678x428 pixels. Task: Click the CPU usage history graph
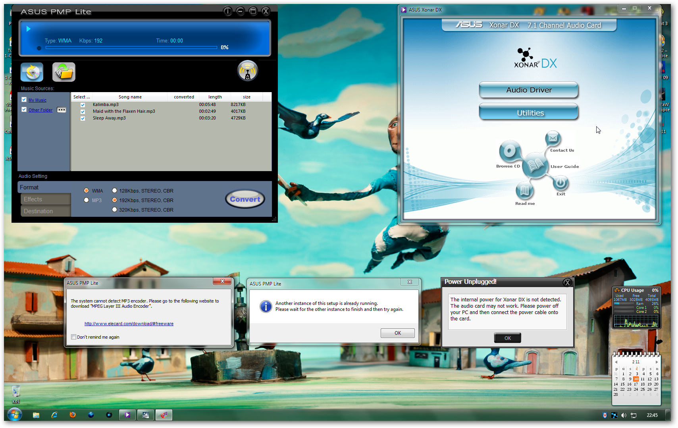click(x=636, y=321)
